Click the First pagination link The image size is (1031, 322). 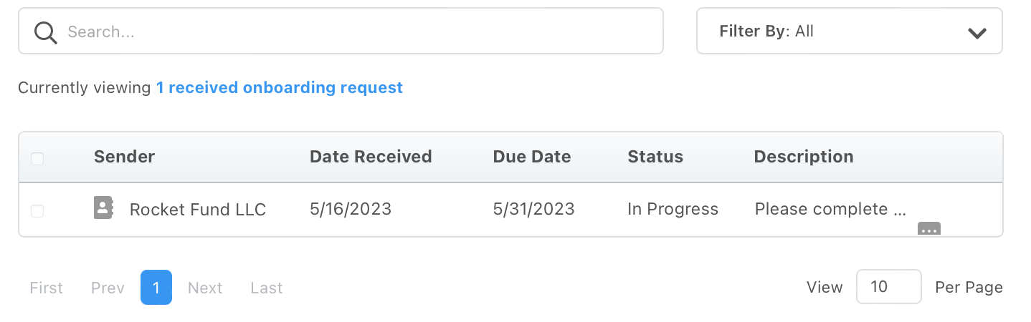pos(47,288)
